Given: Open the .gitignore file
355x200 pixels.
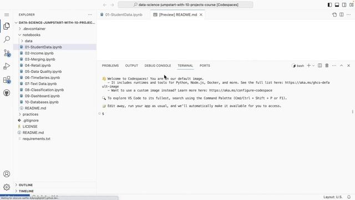Looking at the screenshot, I should pyautogui.click(x=55, y=121).
